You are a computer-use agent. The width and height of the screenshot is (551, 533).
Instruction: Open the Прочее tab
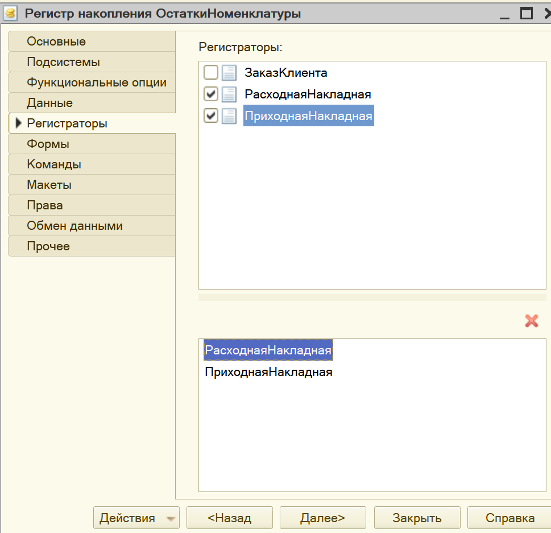pyautogui.click(x=92, y=246)
